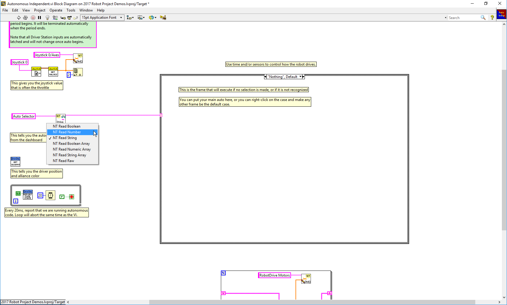This screenshot has height=305, width=507.
Task: Click the Index Array function node
Action: 78,72
